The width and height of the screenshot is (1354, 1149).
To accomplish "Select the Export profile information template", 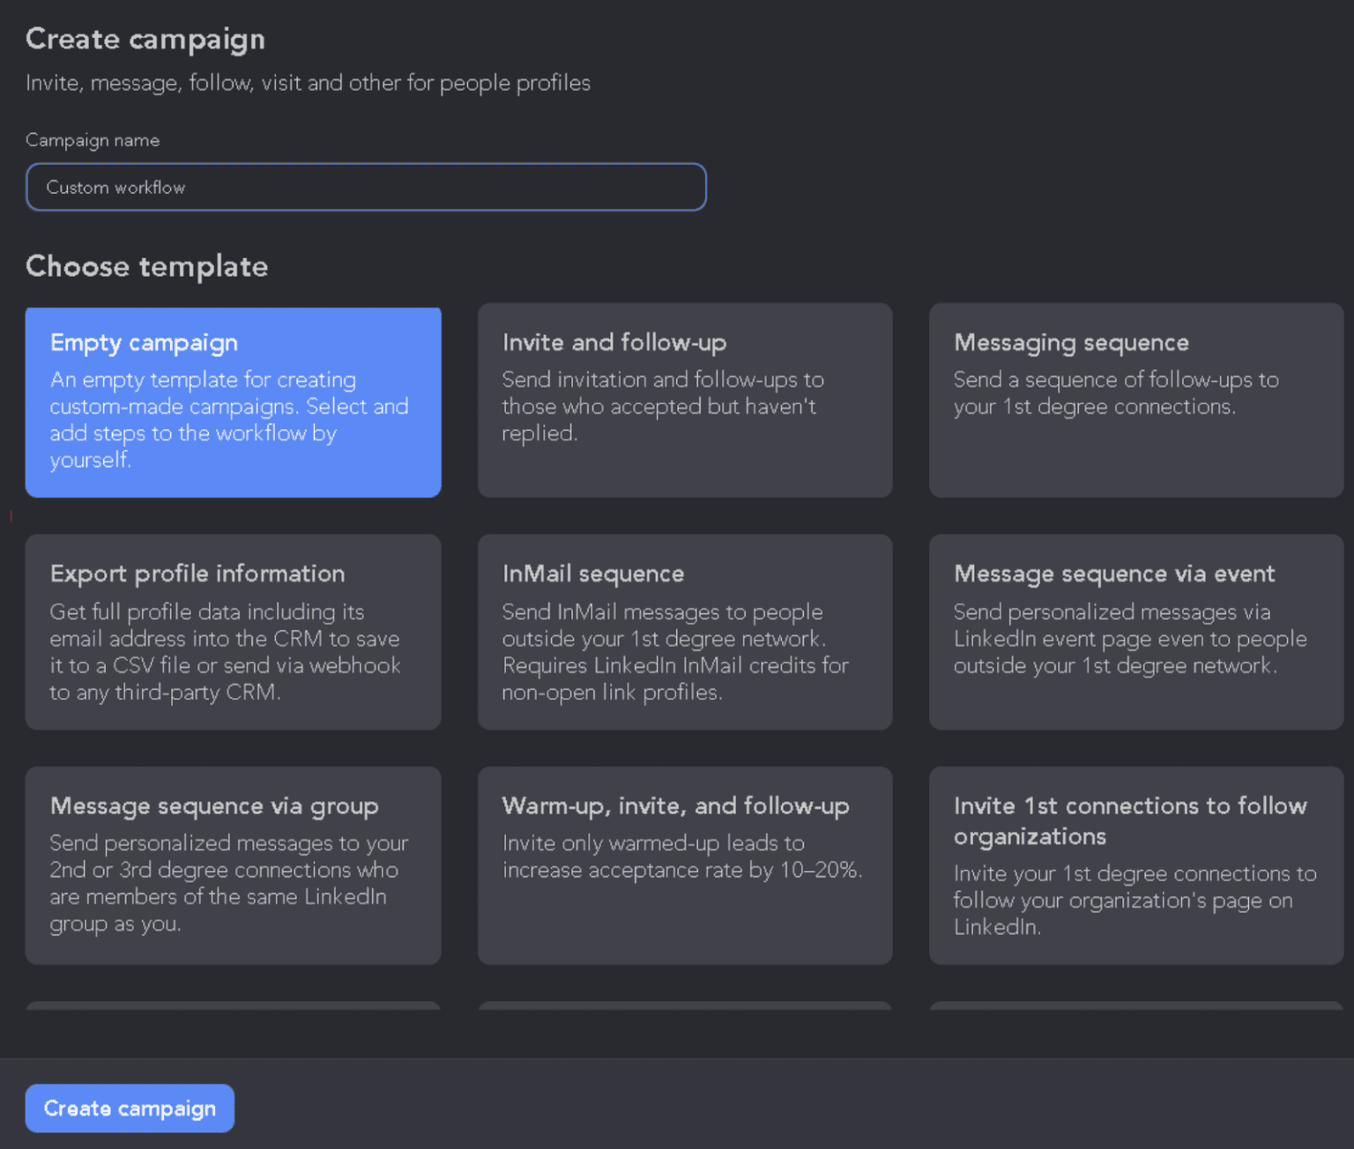I will pyautogui.click(x=233, y=632).
